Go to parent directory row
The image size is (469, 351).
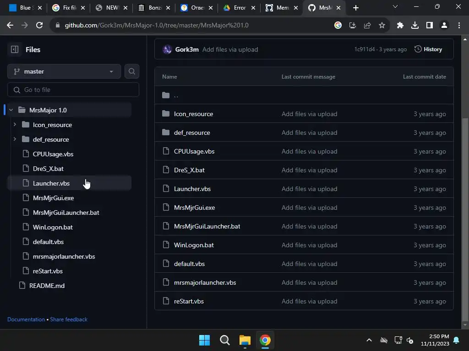point(176,95)
